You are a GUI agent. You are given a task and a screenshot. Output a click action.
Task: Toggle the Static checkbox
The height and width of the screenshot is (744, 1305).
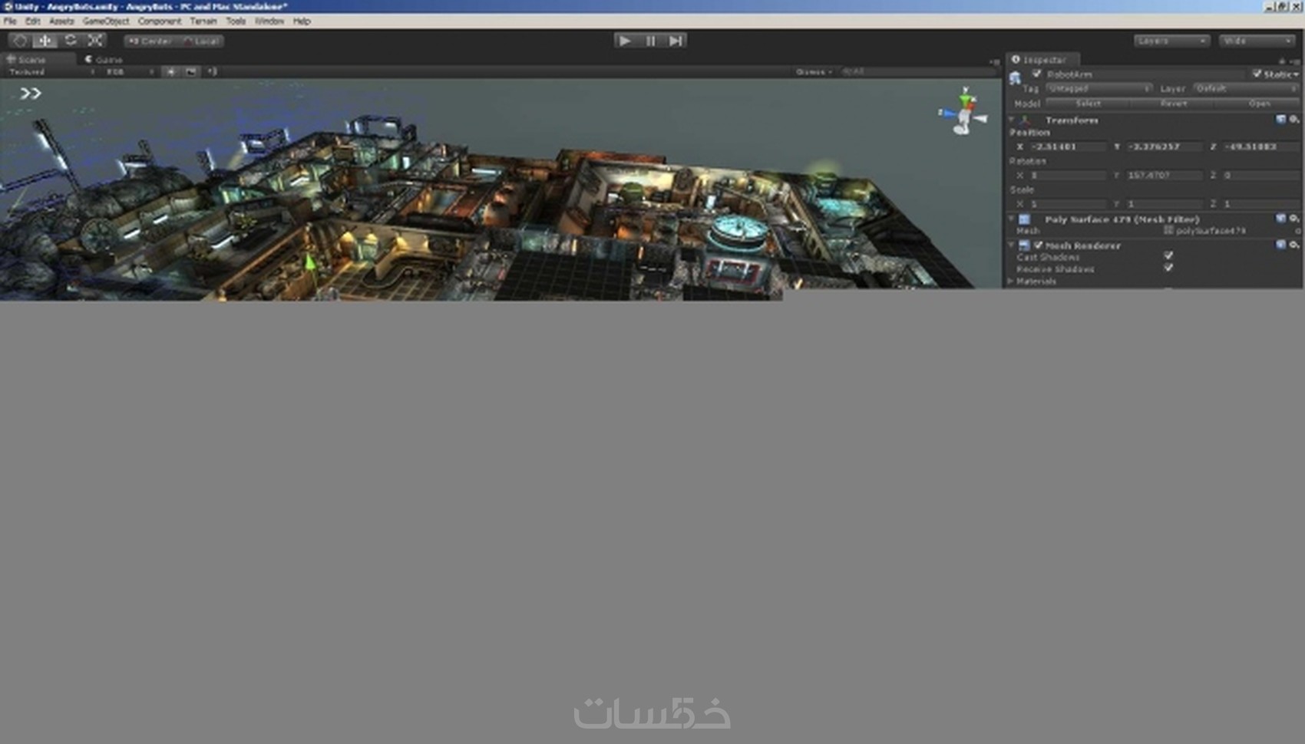1257,74
